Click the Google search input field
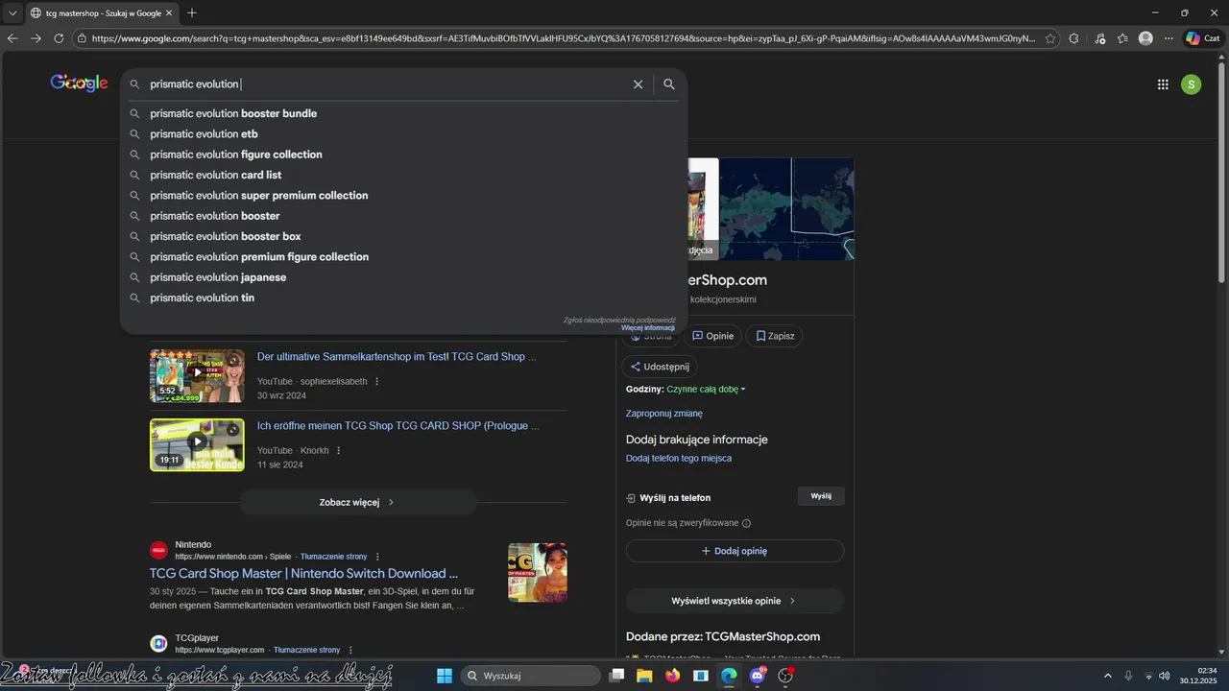Image resolution: width=1229 pixels, height=691 pixels. (x=384, y=84)
